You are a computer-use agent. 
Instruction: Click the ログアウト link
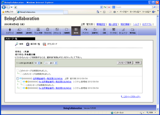[x=147, y=24]
